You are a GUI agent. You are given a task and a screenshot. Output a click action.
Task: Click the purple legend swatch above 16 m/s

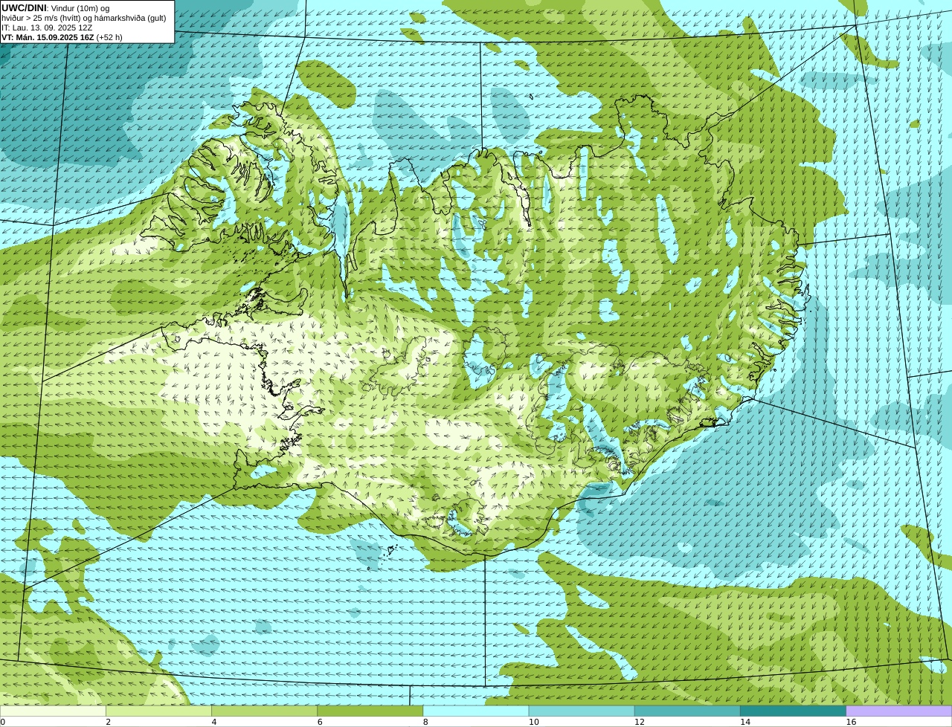(x=899, y=711)
